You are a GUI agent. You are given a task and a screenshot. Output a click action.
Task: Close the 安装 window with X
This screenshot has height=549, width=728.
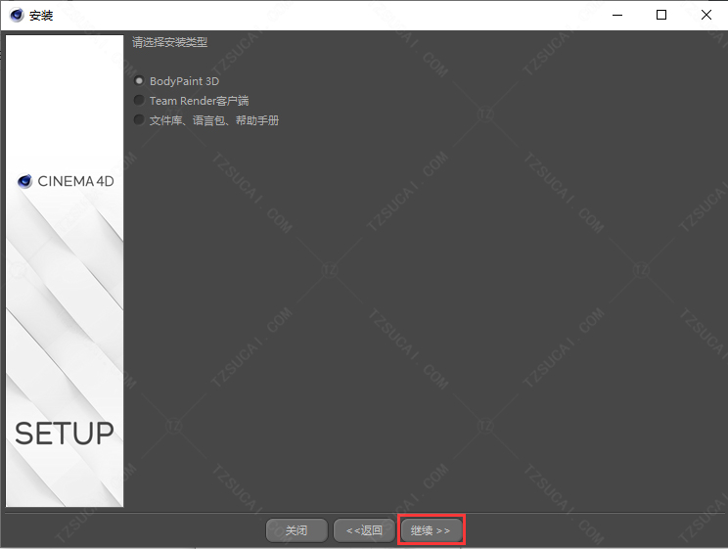(x=706, y=16)
